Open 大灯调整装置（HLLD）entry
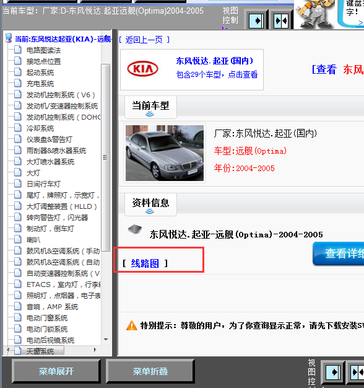The width and height of the screenshot is (364, 388). pyautogui.click(x=62, y=206)
